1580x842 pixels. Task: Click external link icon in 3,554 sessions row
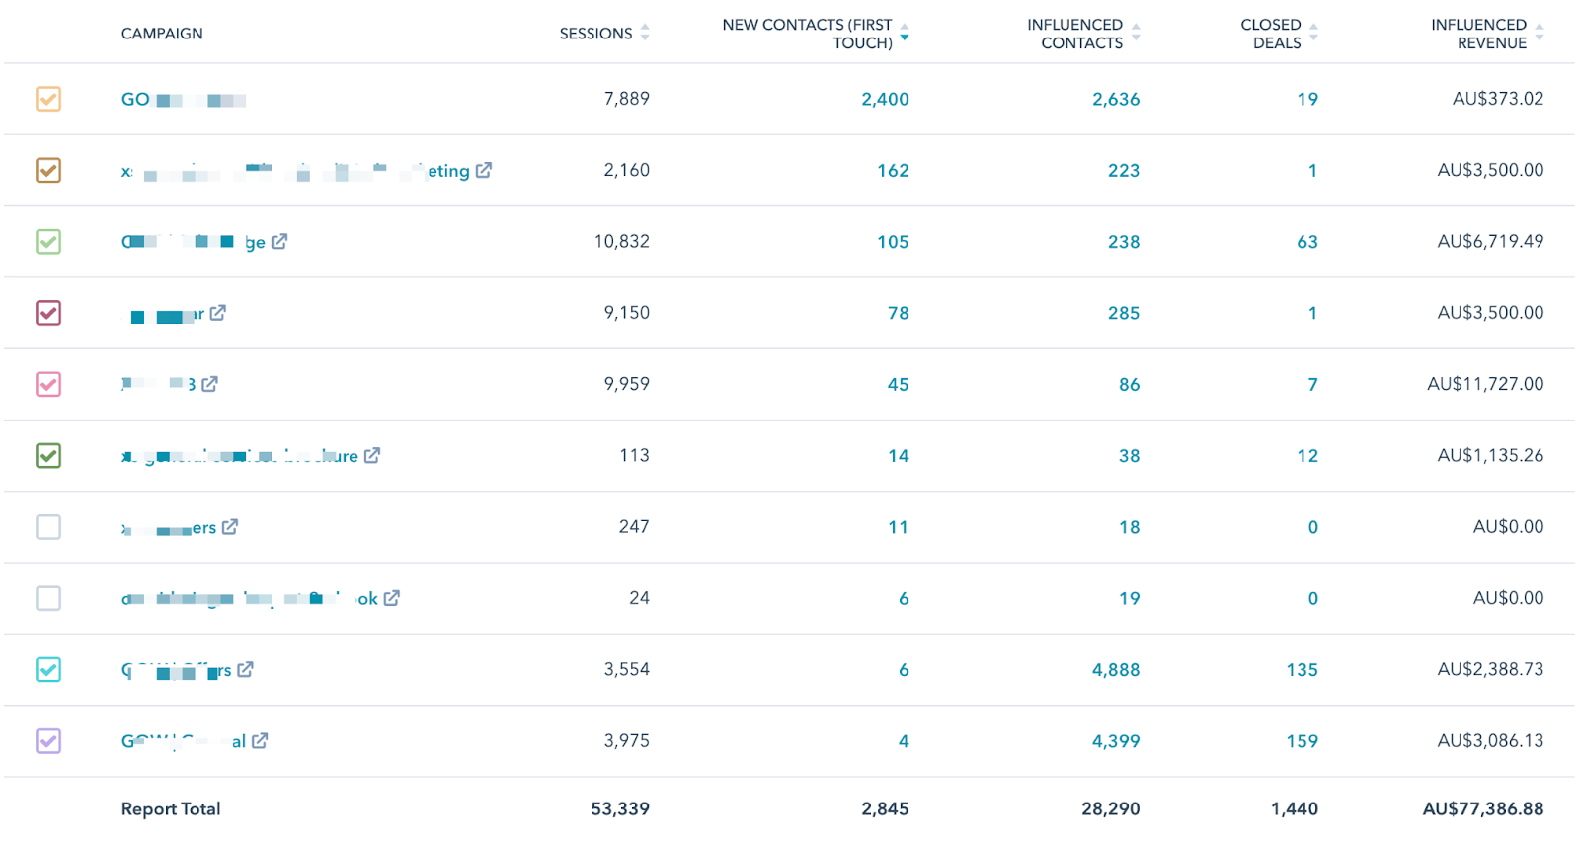click(x=246, y=669)
